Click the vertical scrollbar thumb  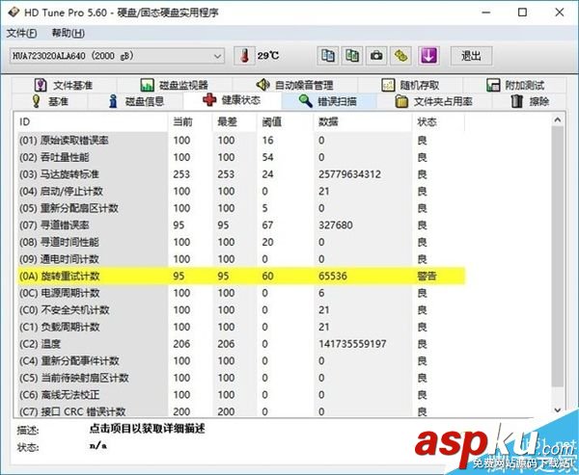[558, 256]
